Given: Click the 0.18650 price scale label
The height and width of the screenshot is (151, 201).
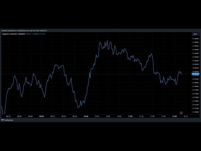Looking at the screenshot, I should point(195,38).
